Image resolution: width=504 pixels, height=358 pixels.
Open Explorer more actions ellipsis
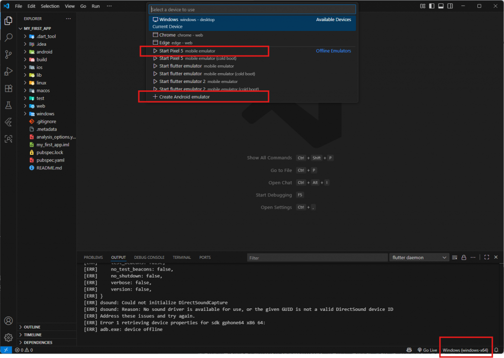[68, 19]
